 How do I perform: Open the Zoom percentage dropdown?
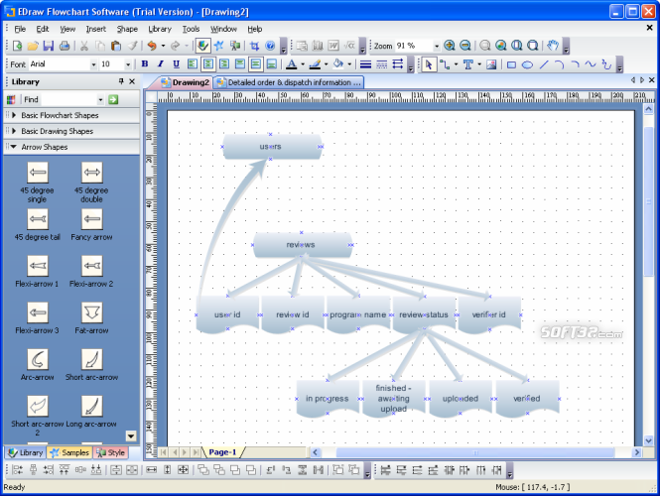437,46
